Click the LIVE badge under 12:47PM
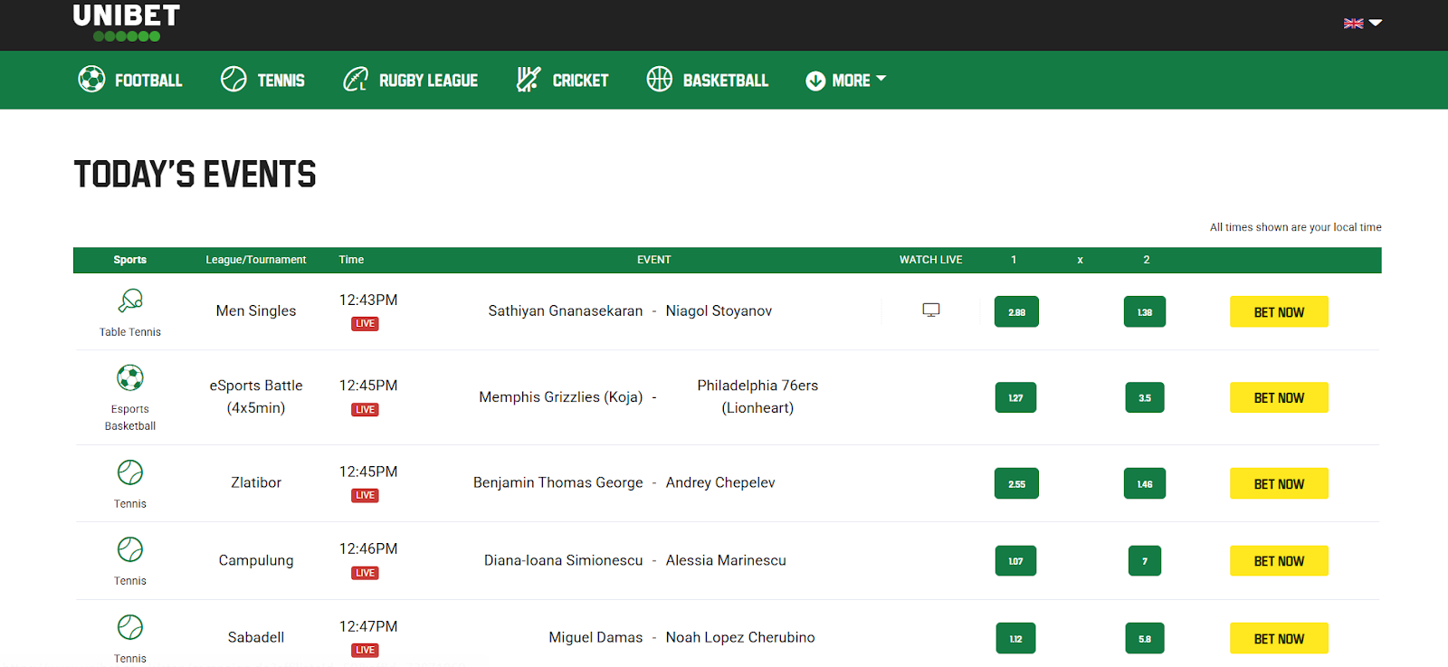Screen dimensions: 1448x667 pos(365,650)
